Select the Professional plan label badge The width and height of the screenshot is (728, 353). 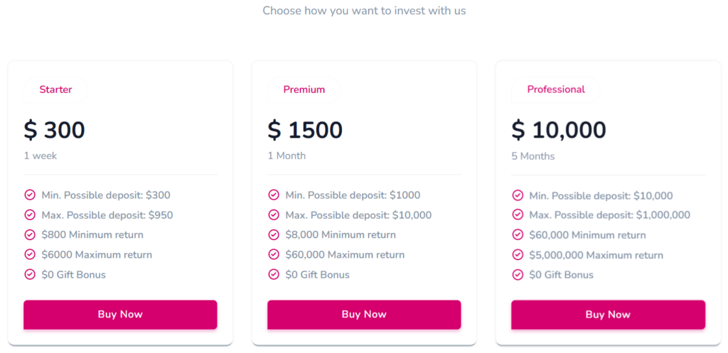(556, 89)
